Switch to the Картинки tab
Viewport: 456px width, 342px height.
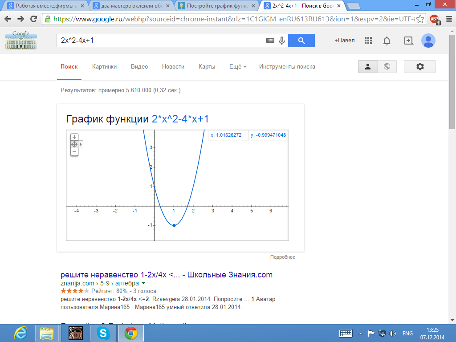tap(104, 66)
